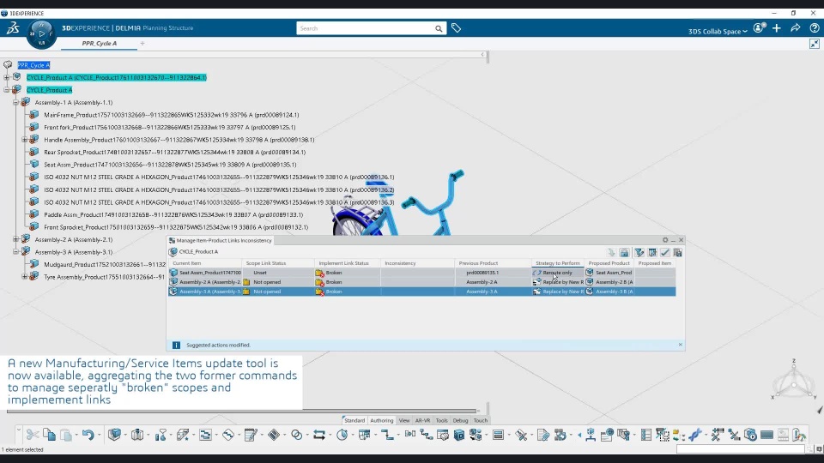The image size is (824, 463).
Task: Open the add content plus icon
Action: point(777,28)
